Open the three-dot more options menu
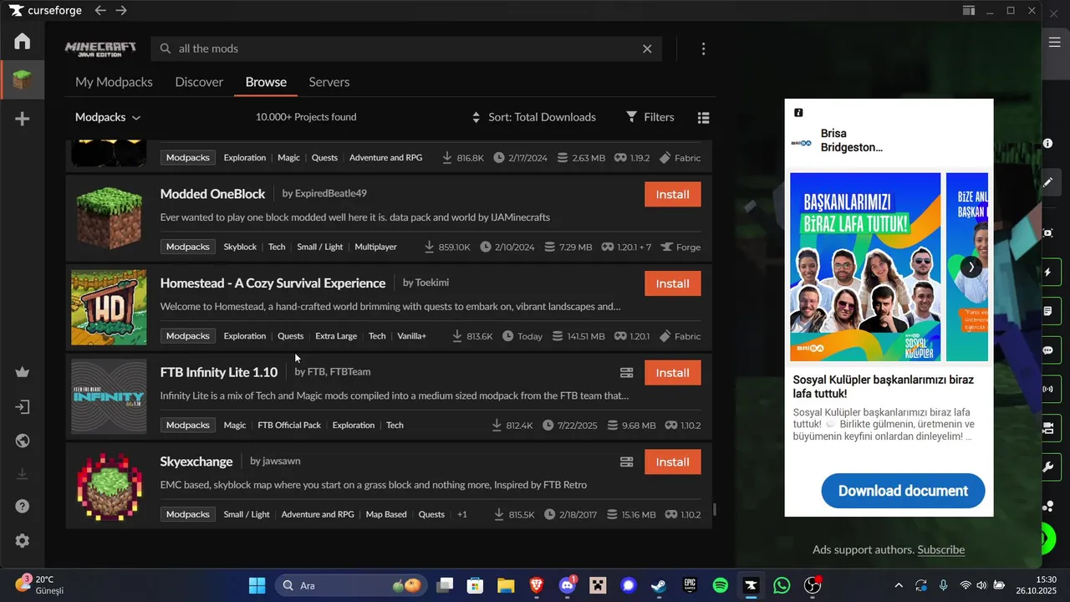This screenshot has height=602, width=1070. (703, 48)
